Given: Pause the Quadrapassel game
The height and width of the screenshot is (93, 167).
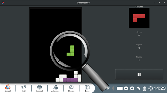Looking at the screenshot, I should click(x=139, y=74).
